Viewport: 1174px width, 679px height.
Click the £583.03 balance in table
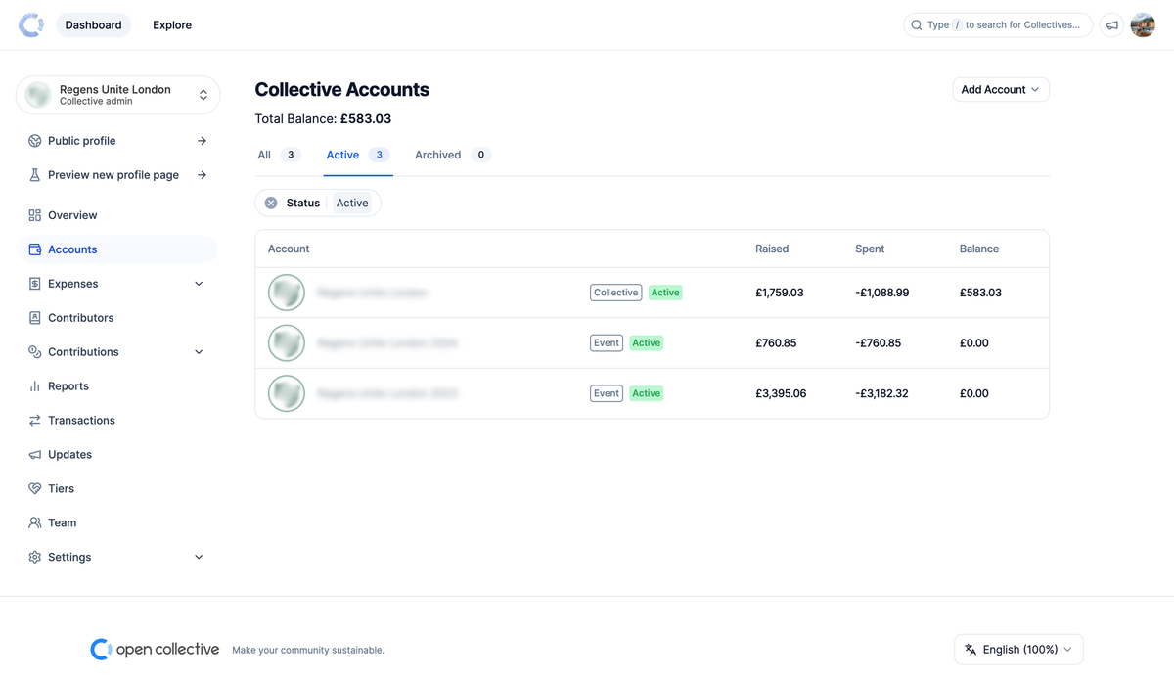980,293
